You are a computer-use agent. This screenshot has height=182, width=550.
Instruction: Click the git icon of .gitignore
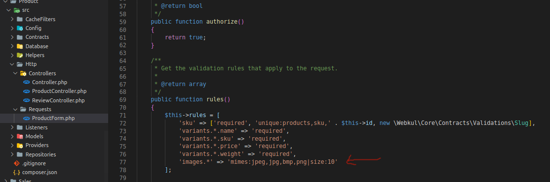coord(16,163)
